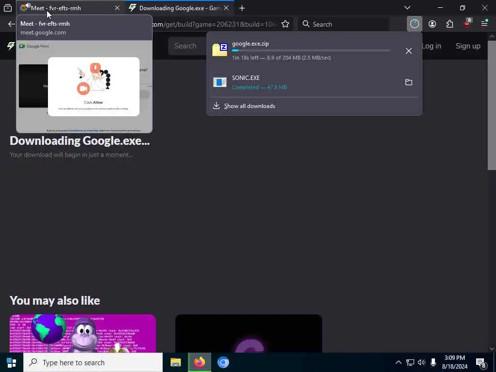Click the Firefox taskbar icon
The image size is (496, 372).
[199, 362]
